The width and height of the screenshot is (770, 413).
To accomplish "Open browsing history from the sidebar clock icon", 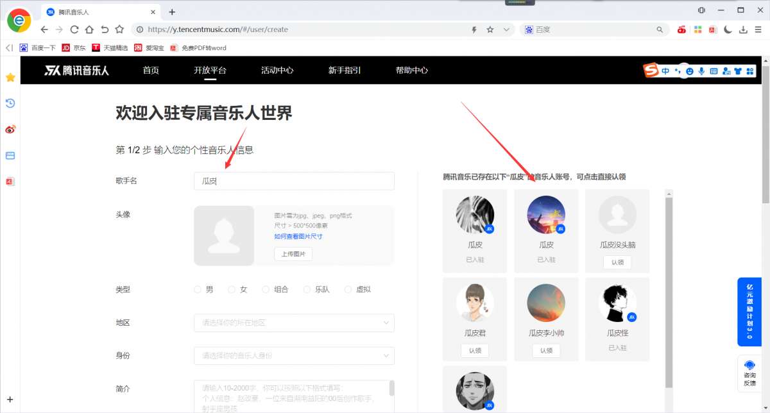I will tap(10, 103).
